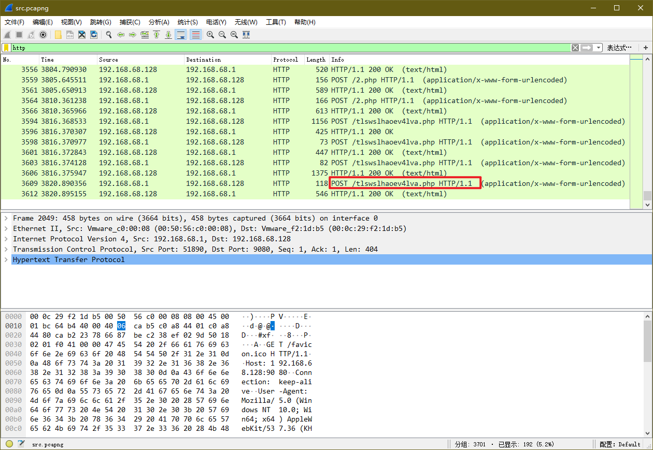
Task: Select packet 3612 in the packet list
Action: pyautogui.click(x=315, y=194)
